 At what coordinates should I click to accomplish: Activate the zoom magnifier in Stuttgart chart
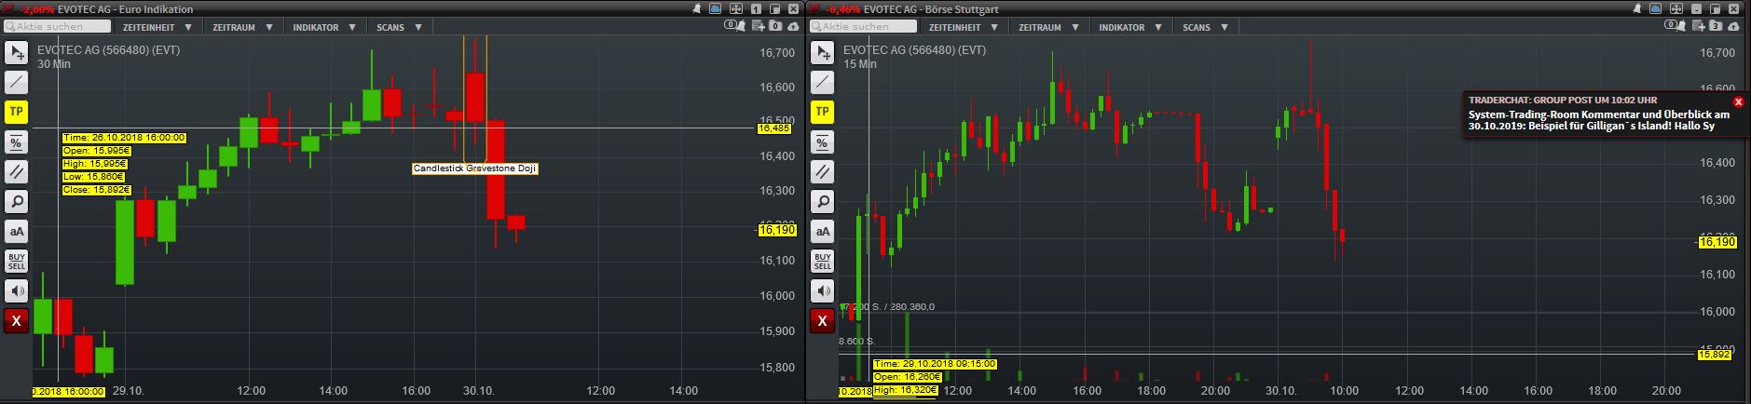point(822,201)
